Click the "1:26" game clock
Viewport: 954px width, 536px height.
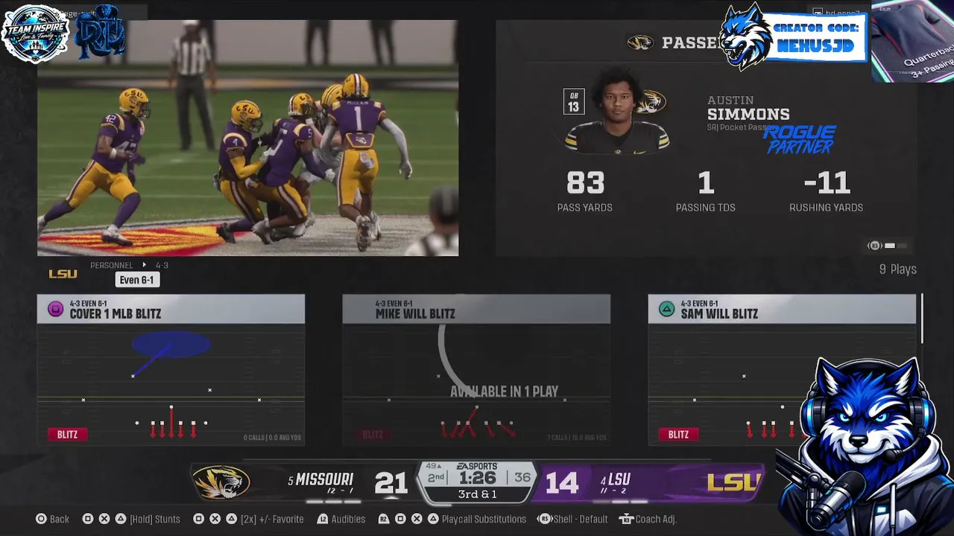(x=478, y=478)
